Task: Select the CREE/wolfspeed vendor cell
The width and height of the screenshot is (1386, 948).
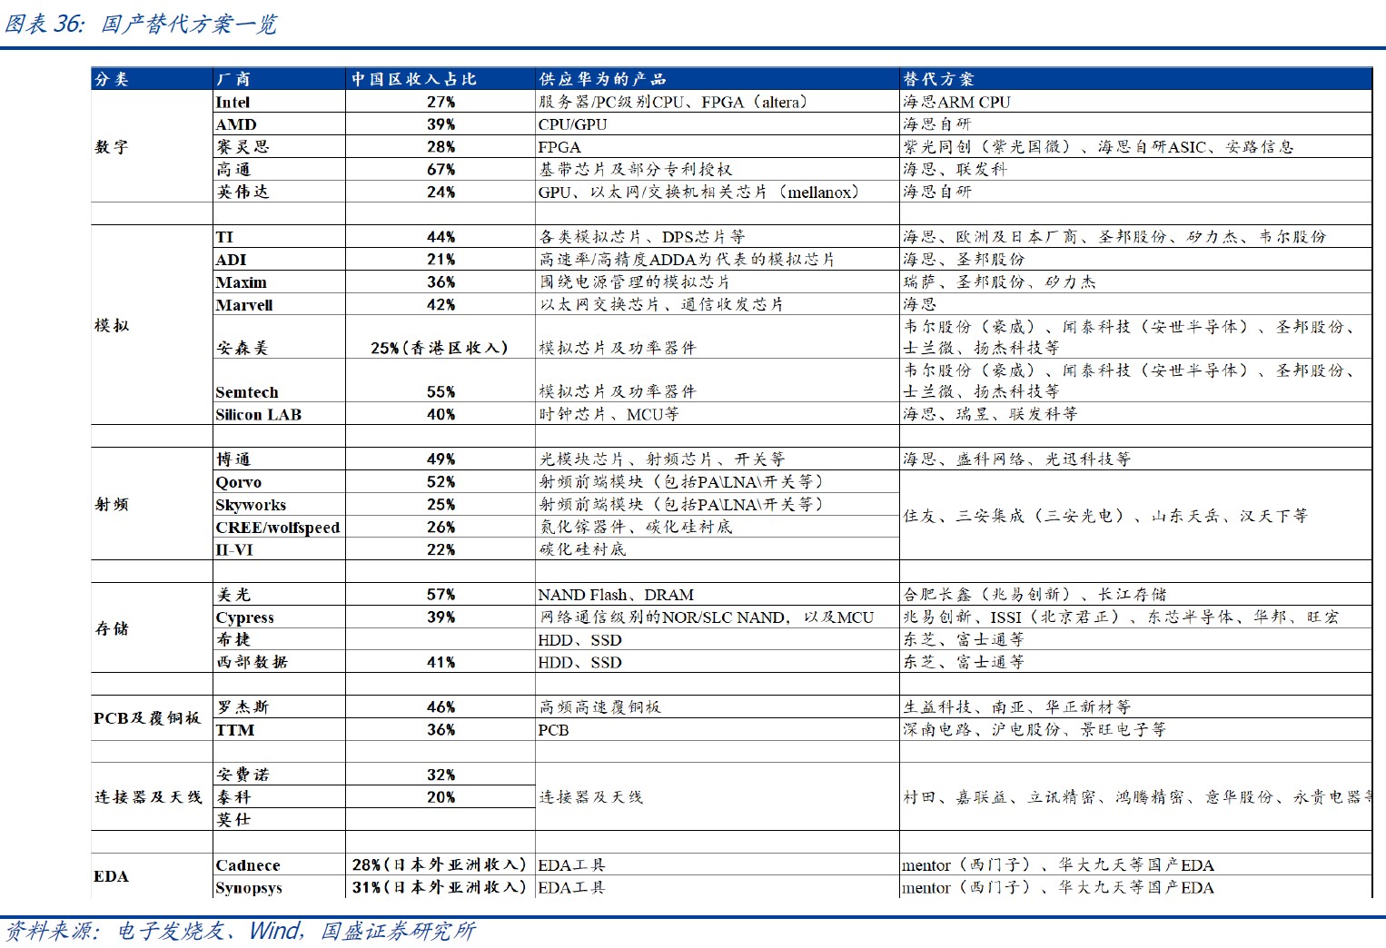Action: [x=279, y=527]
